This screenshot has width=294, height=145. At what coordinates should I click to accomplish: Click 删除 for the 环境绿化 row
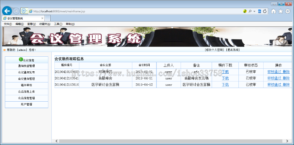[x=286, y=72]
